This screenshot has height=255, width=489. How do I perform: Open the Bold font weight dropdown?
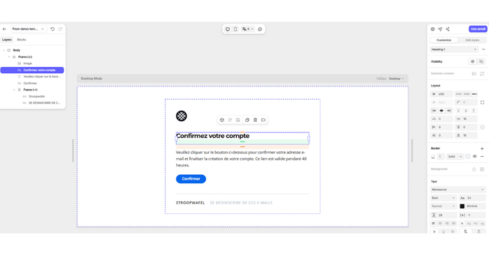[x=443, y=198]
